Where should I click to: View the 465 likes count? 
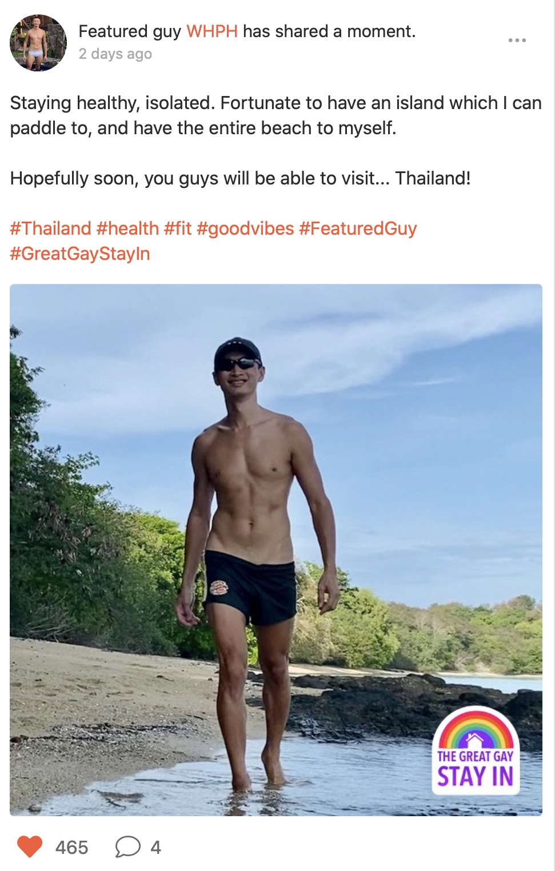(71, 847)
